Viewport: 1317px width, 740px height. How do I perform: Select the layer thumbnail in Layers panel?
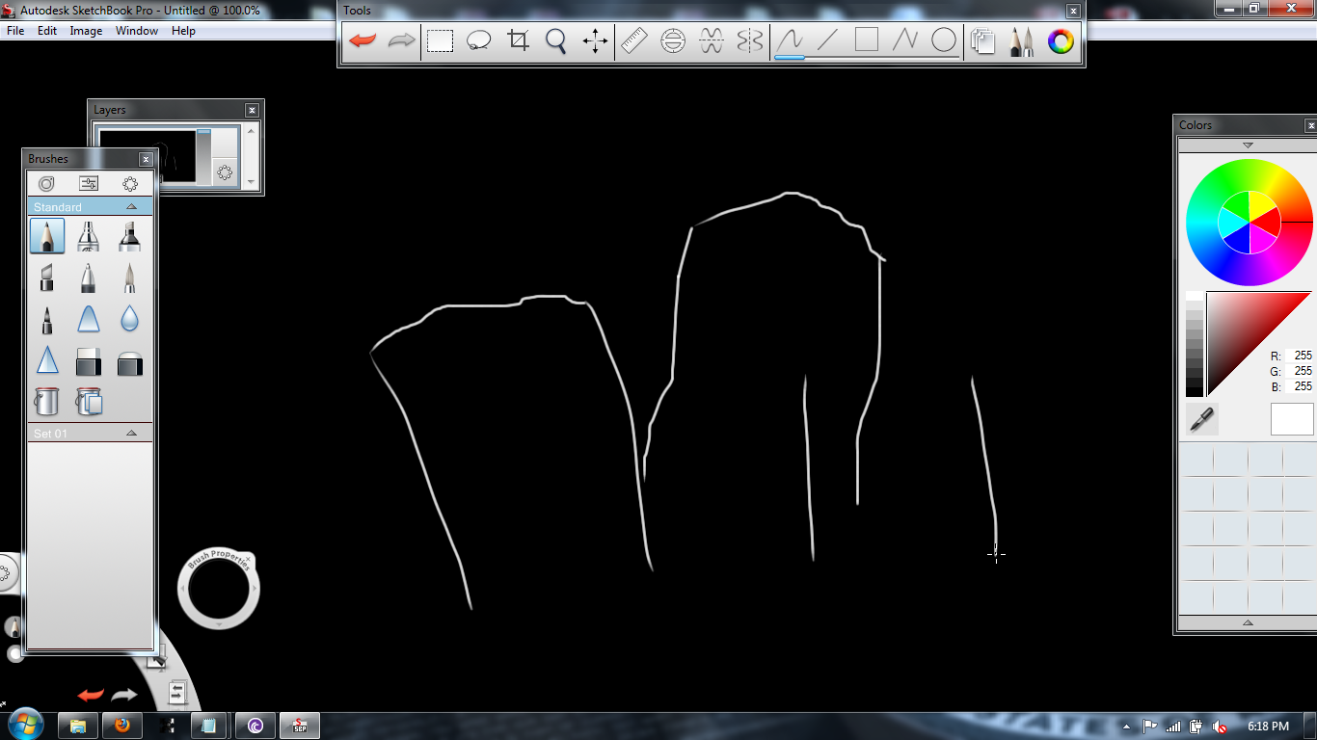(x=148, y=157)
